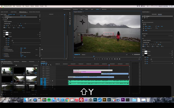Open Masterformat Ohne dropdown
The width and height of the screenshot is (174, 108).
point(156,36)
